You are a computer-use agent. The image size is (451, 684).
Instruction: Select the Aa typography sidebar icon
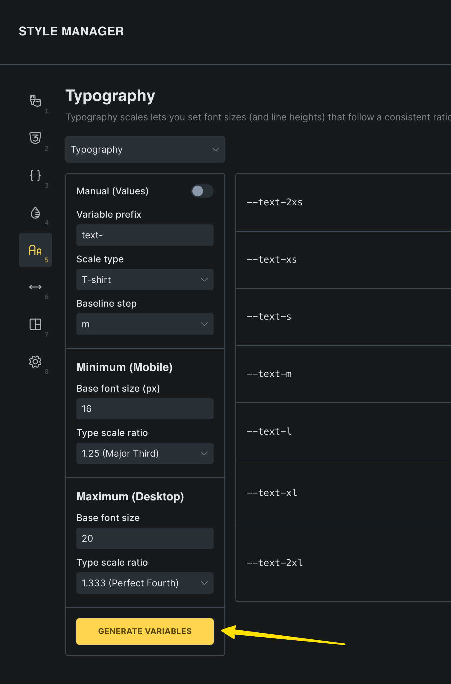tap(35, 250)
